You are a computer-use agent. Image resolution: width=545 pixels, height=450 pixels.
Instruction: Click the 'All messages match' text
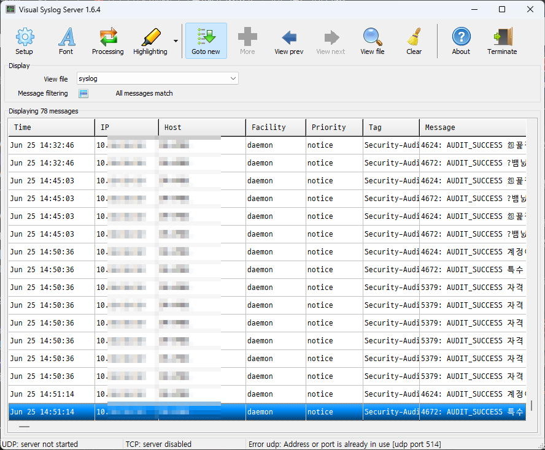point(144,93)
